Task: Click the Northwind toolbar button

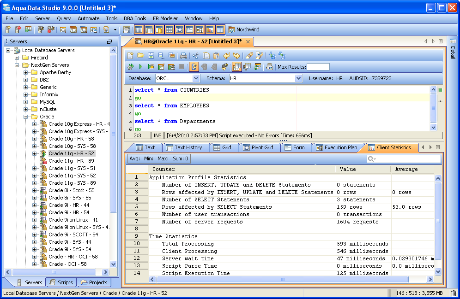Action: (243, 29)
